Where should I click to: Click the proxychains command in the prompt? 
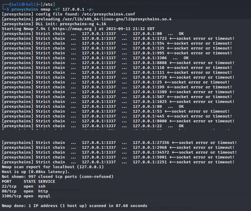[25, 9]
